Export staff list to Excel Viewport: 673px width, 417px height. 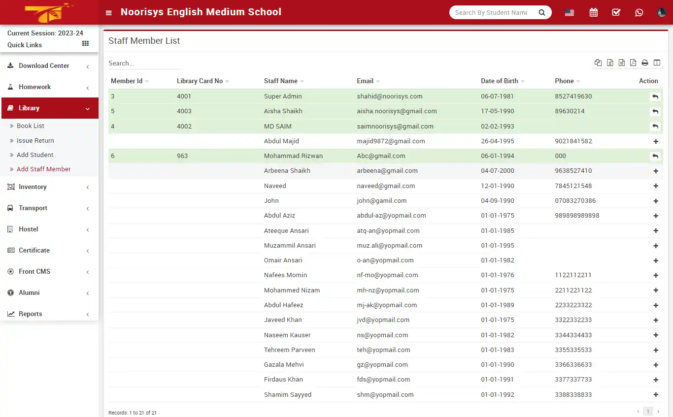click(x=610, y=63)
